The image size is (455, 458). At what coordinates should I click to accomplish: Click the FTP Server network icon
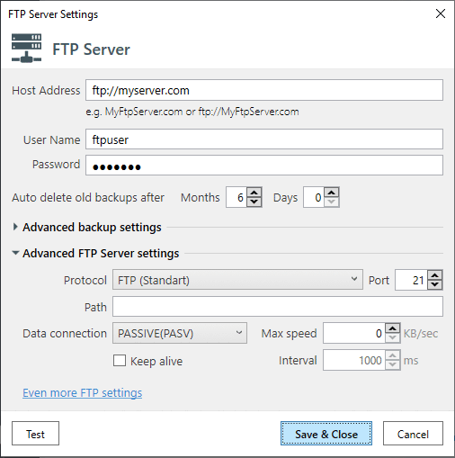click(27, 49)
